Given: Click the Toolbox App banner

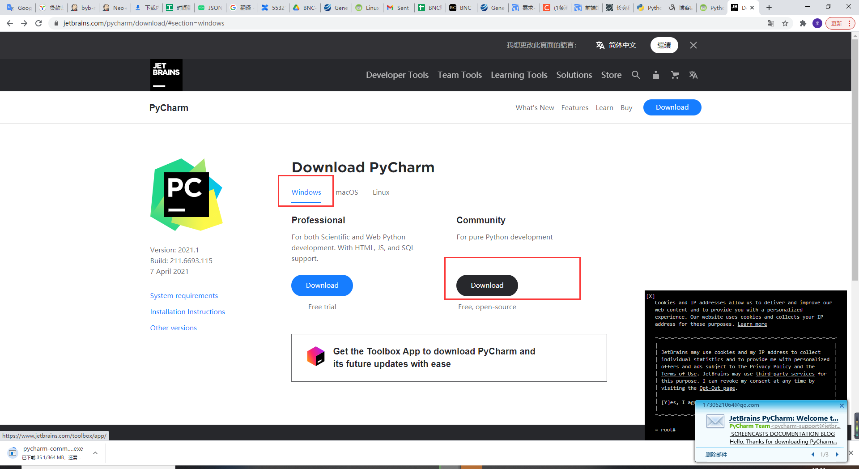Looking at the screenshot, I should [449, 358].
